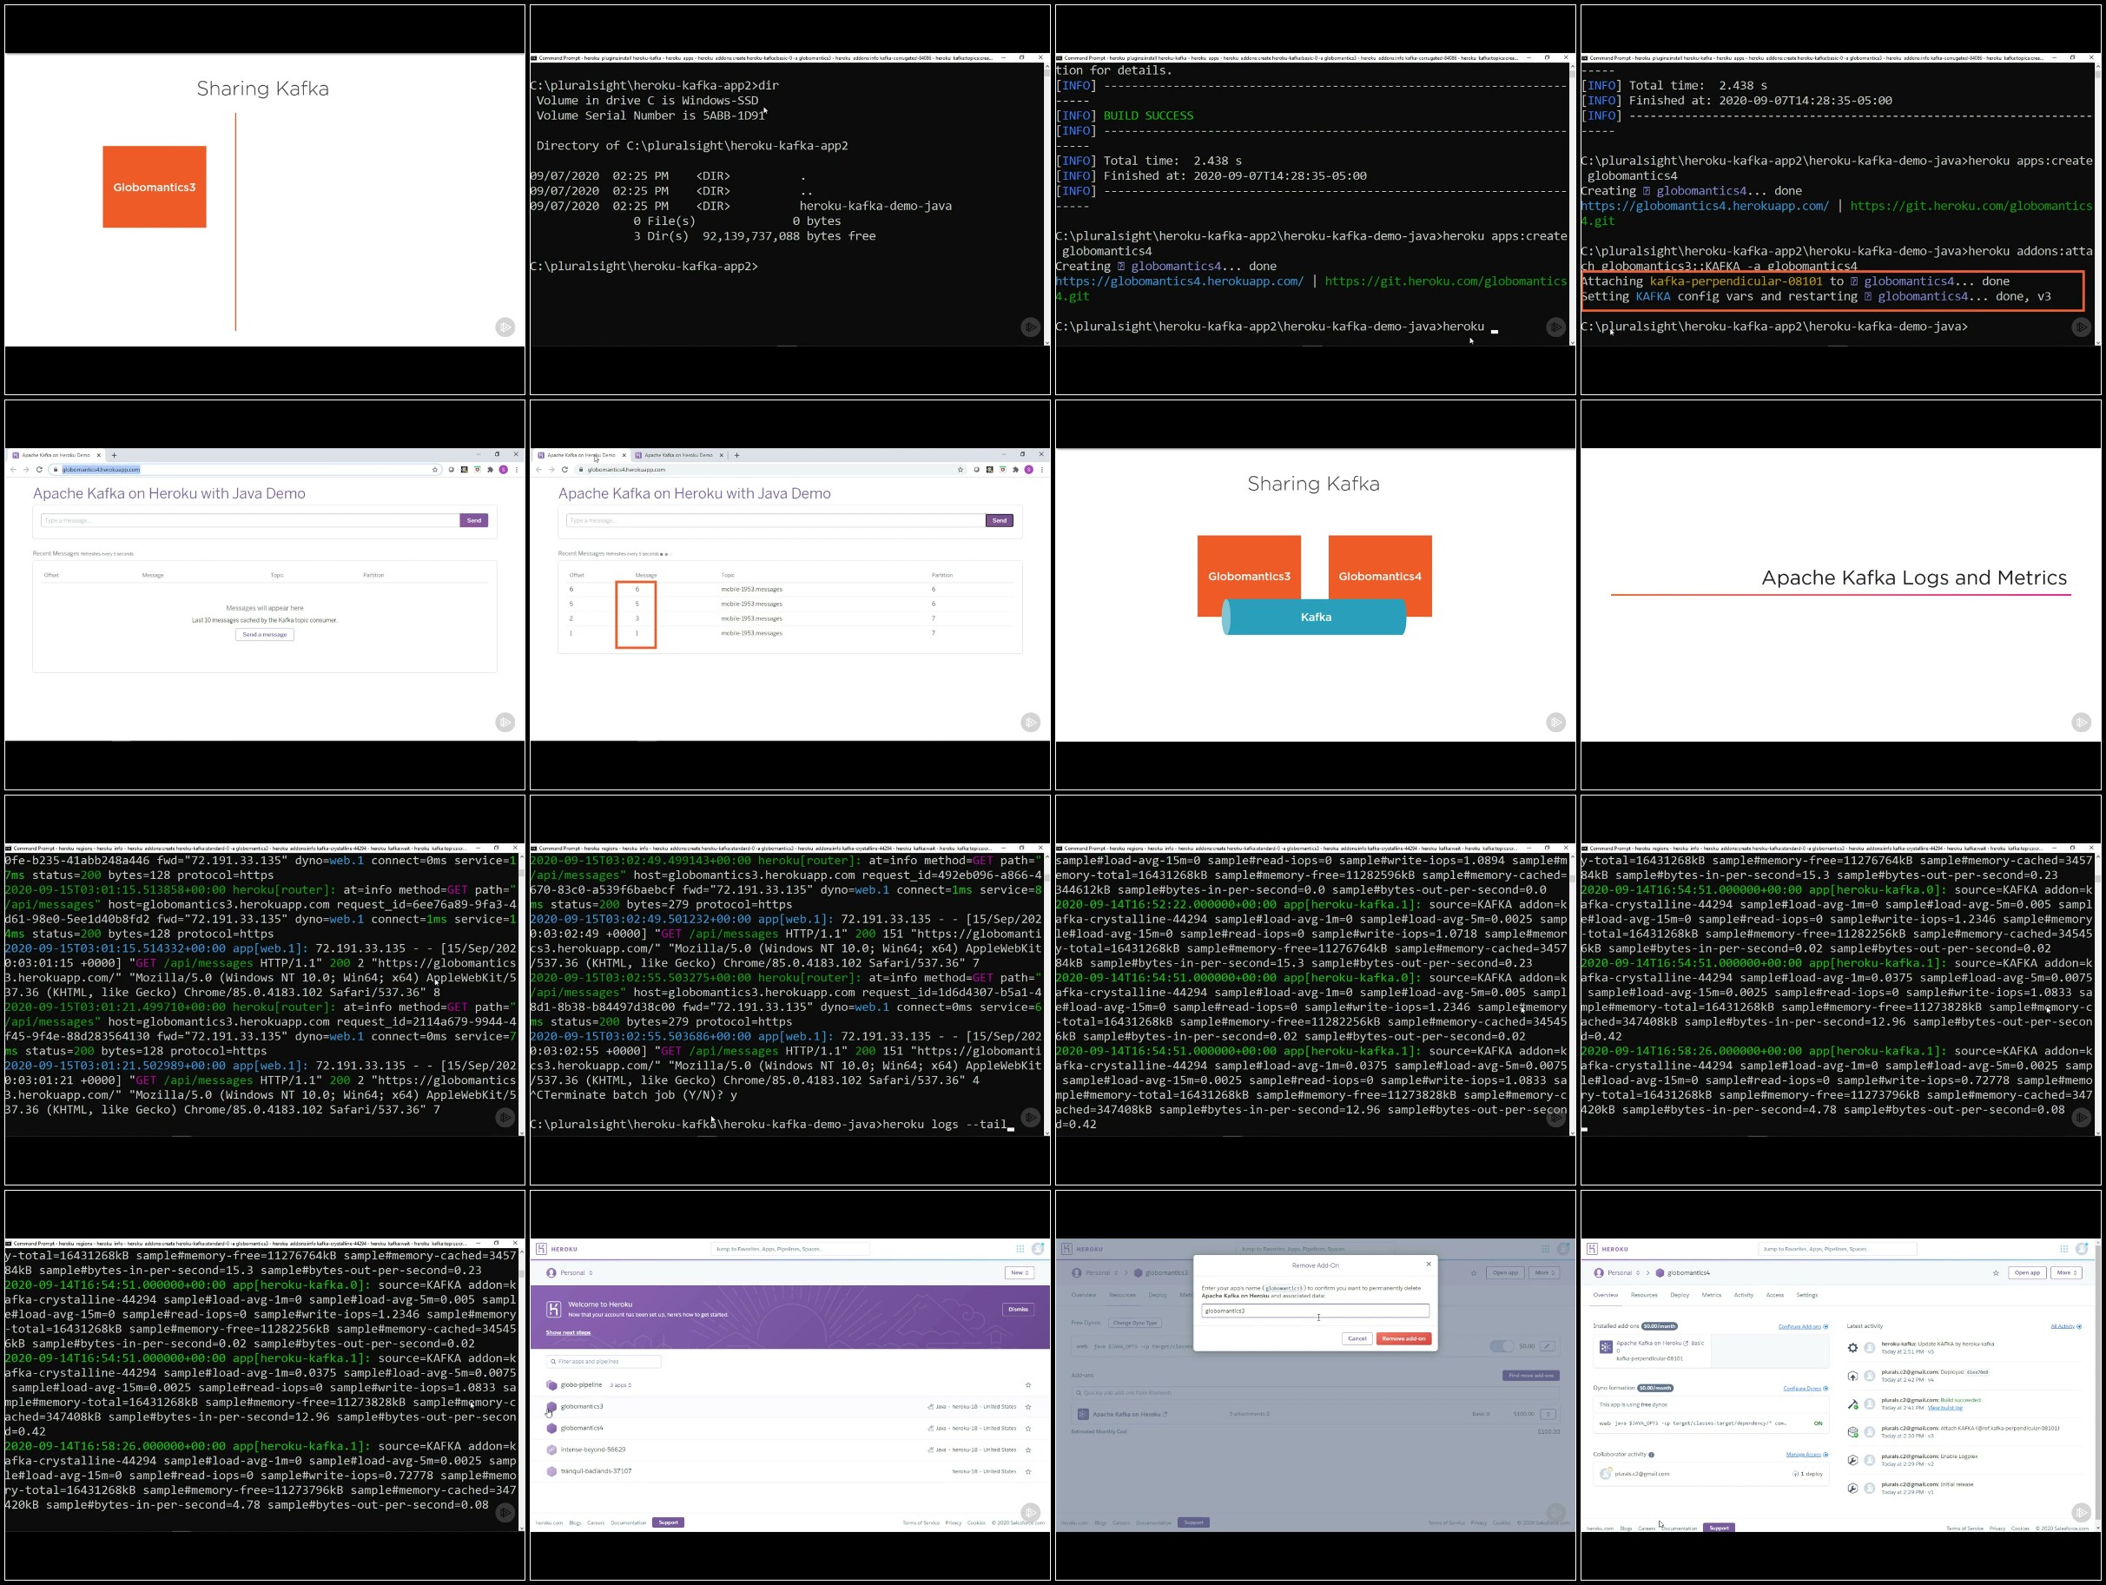Click the Send a message button on the empty messages page
This screenshot has height=1585, width=2106.
click(x=265, y=634)
